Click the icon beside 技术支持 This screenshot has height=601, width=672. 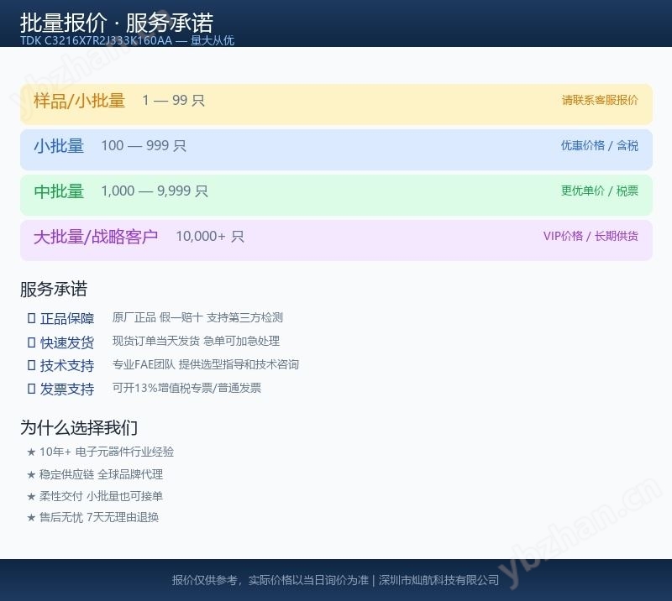pos(31,365)
